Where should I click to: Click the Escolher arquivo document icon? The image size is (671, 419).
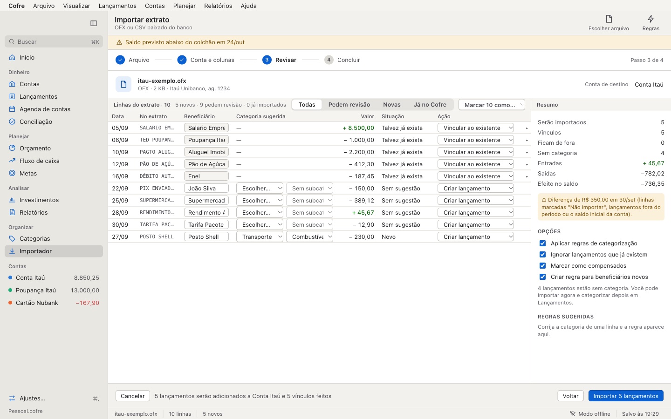[609, 19]
